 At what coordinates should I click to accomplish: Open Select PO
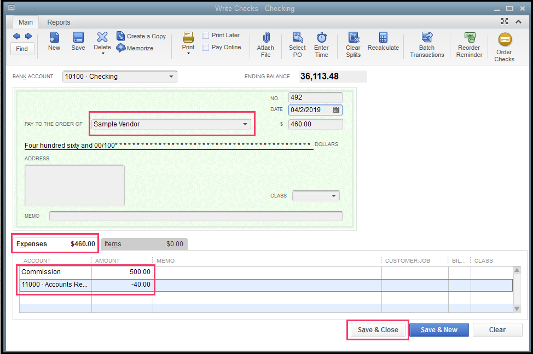pos(298,45)
